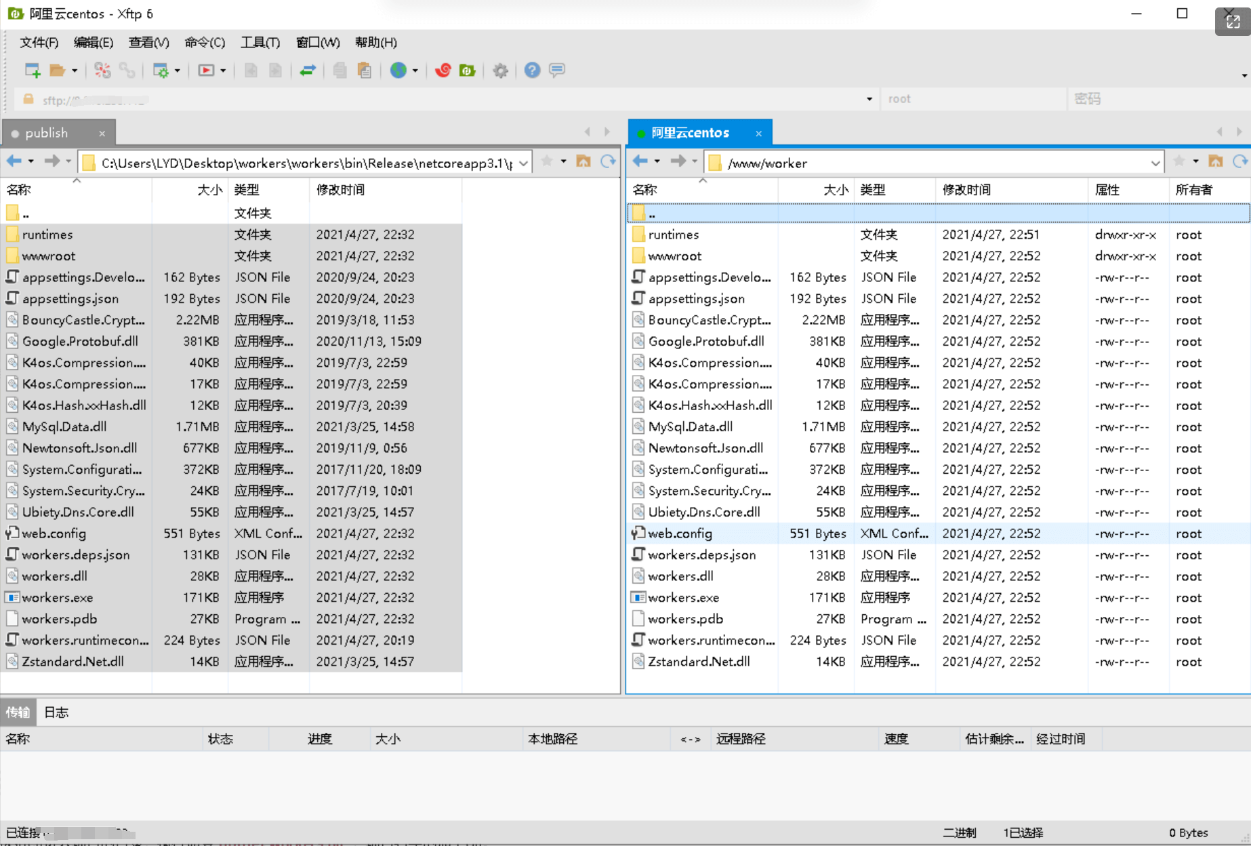1251x846 pixels.
Task: Open the 工具(T) menu
Action: click(260, 42)
